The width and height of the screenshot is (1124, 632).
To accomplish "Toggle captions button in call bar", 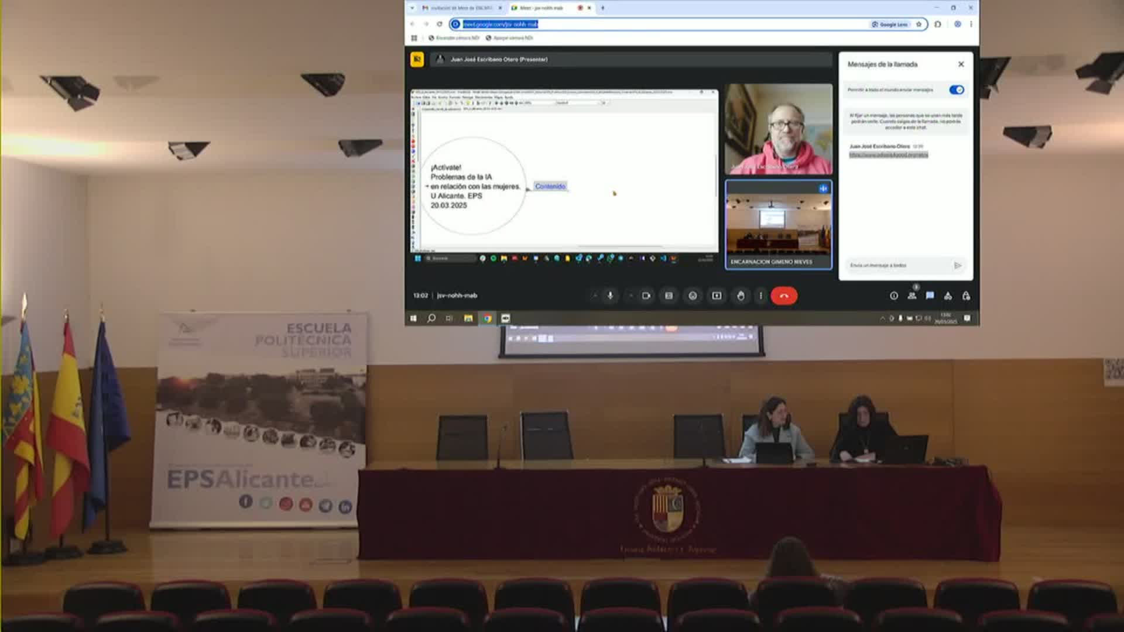I will coord(669,296).
